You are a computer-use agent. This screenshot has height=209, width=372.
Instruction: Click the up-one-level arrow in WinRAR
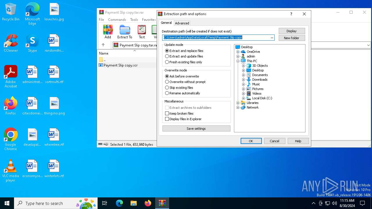pyautogui.click(x=103, y=45)
